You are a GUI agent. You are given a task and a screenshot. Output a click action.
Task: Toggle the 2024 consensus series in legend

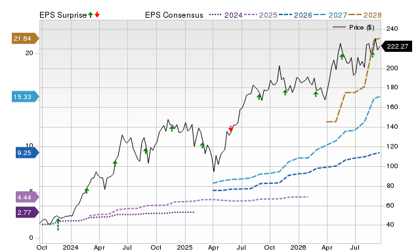226,15
